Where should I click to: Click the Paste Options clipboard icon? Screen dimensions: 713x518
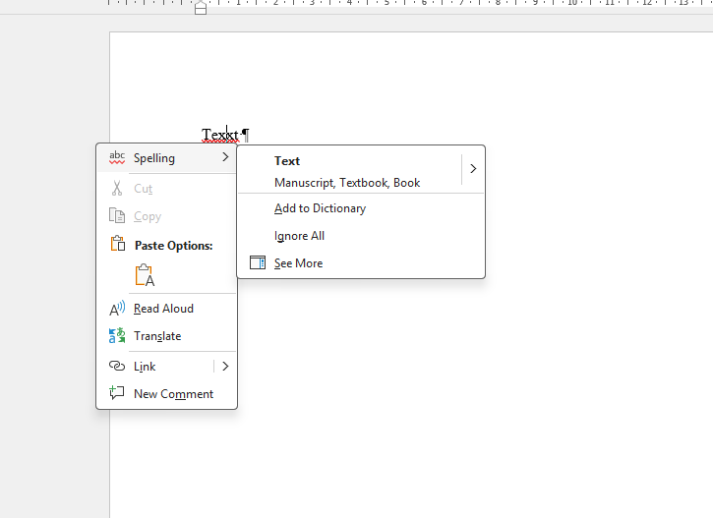click(118, 244)
